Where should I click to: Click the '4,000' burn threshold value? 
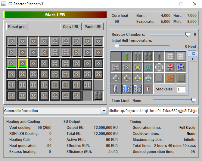tap(166, 16)
